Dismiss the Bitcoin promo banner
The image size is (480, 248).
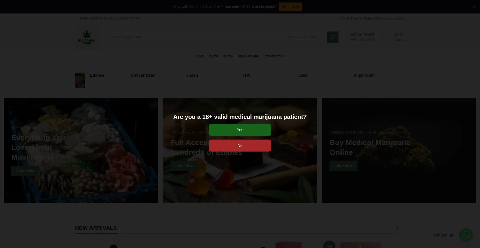pyautogui.click(x=474, y=7)
